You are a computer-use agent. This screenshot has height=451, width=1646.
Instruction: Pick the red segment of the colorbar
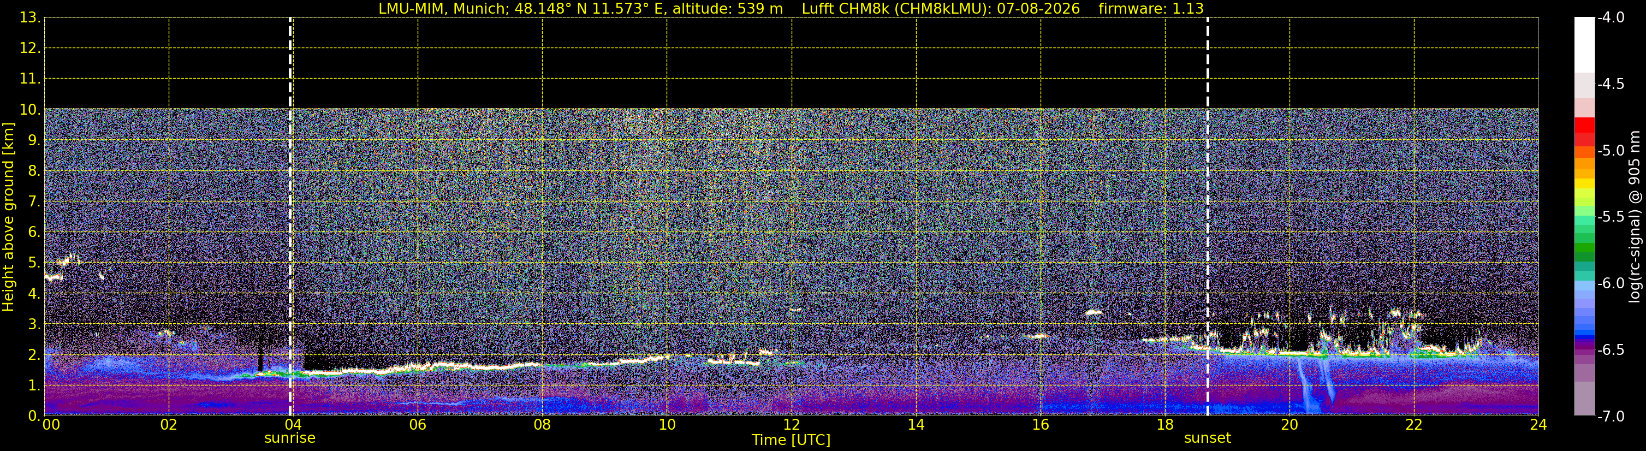(x=1585, y=124)
